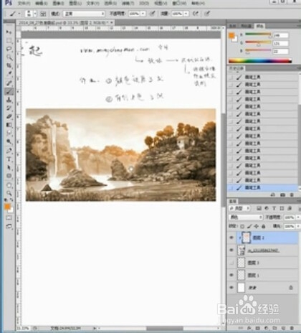301x333 pixels.
Task: Hide the smart object layer eye icon
Action: tap(231, 250)
